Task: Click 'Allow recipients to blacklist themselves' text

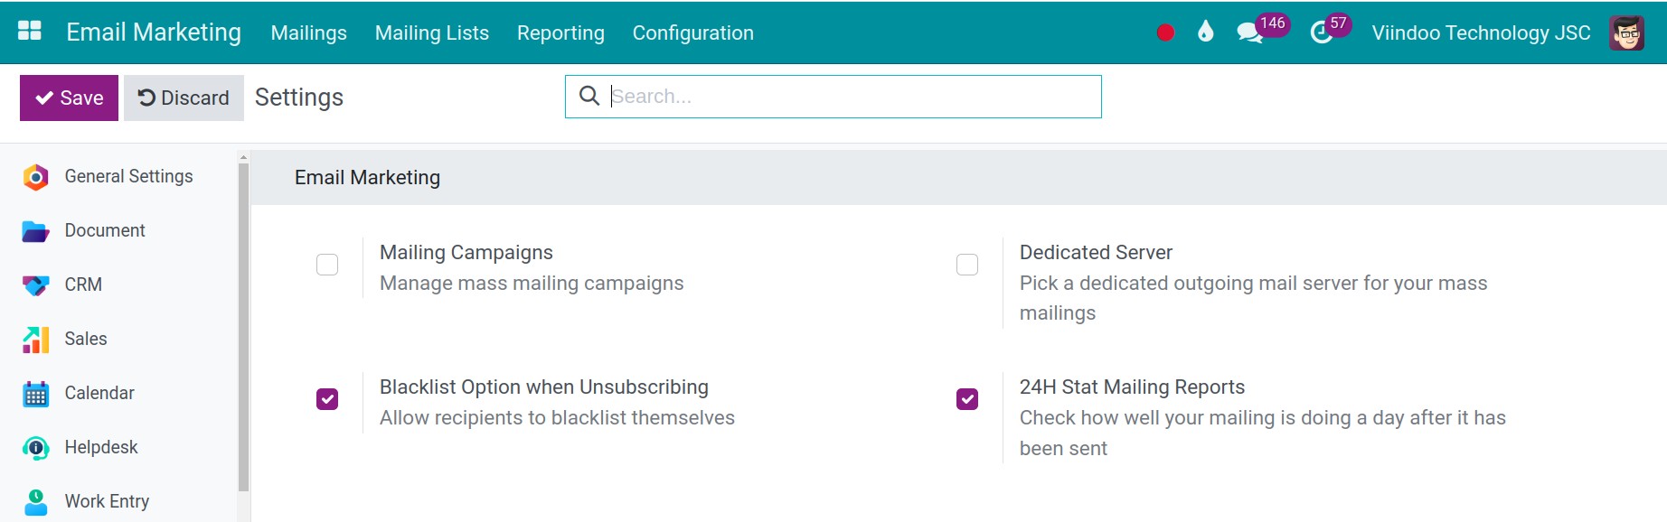Action: (557, 417)
